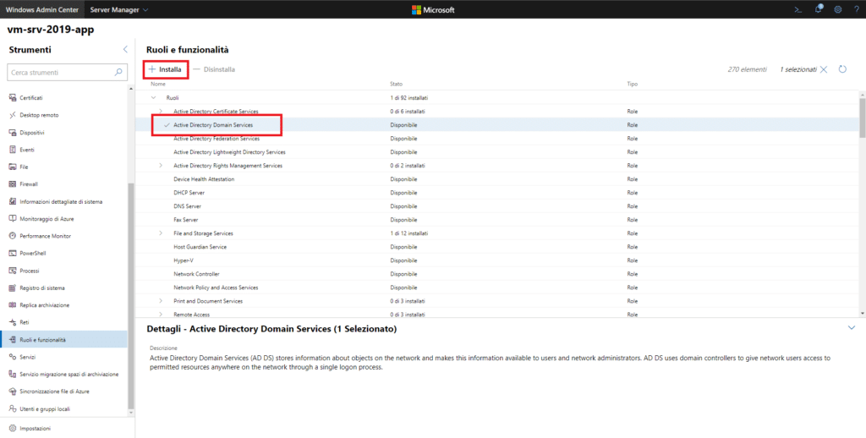Open the help question mark icon

coord(857,9)
